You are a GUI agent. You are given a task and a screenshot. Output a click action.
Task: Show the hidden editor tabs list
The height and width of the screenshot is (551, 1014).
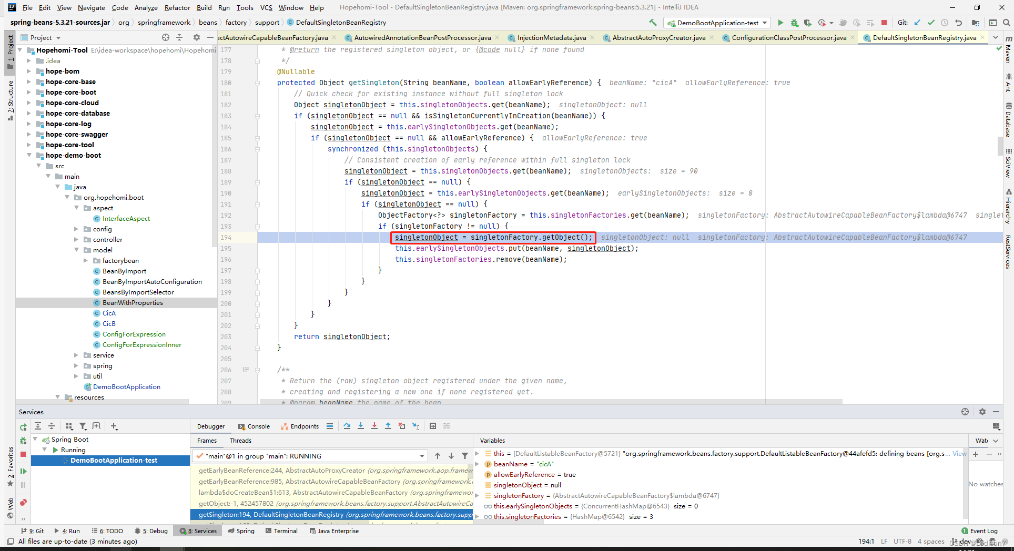coord(995,37)
